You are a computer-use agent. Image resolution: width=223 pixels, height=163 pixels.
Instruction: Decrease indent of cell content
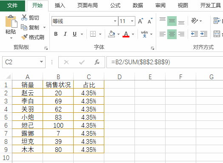194,34
